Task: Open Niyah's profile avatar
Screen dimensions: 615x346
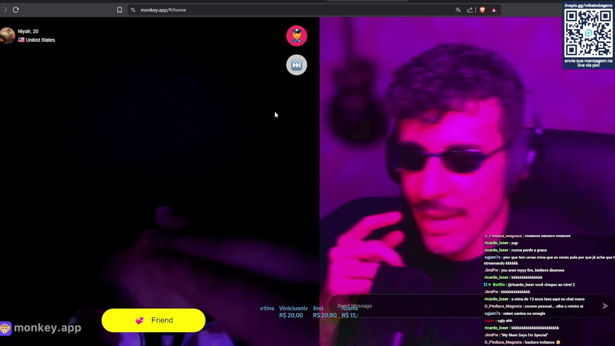Action: point(7,36)
